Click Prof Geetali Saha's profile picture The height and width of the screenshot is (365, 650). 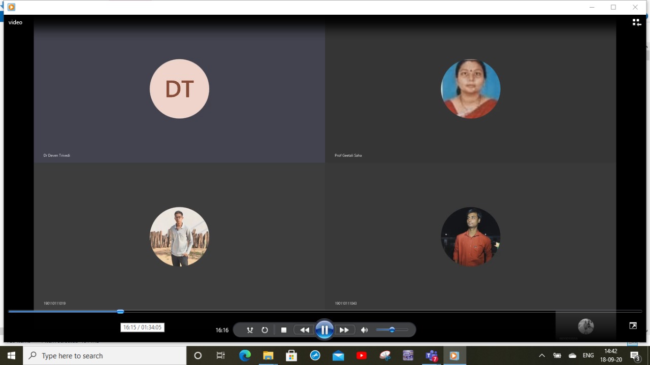pos(470,89)
